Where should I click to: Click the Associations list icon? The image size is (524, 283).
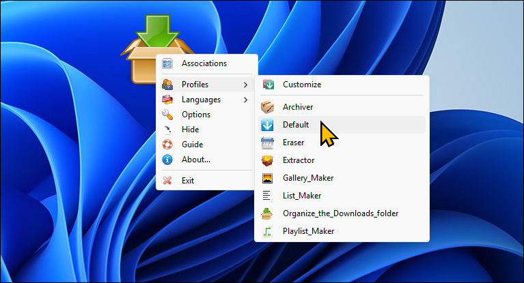click(x=167, y=63)
